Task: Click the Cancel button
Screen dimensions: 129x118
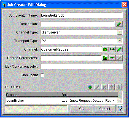Action: (104, 109)
